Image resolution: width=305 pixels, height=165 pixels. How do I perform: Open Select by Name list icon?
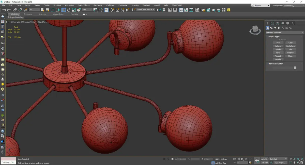tap(47, 10)
